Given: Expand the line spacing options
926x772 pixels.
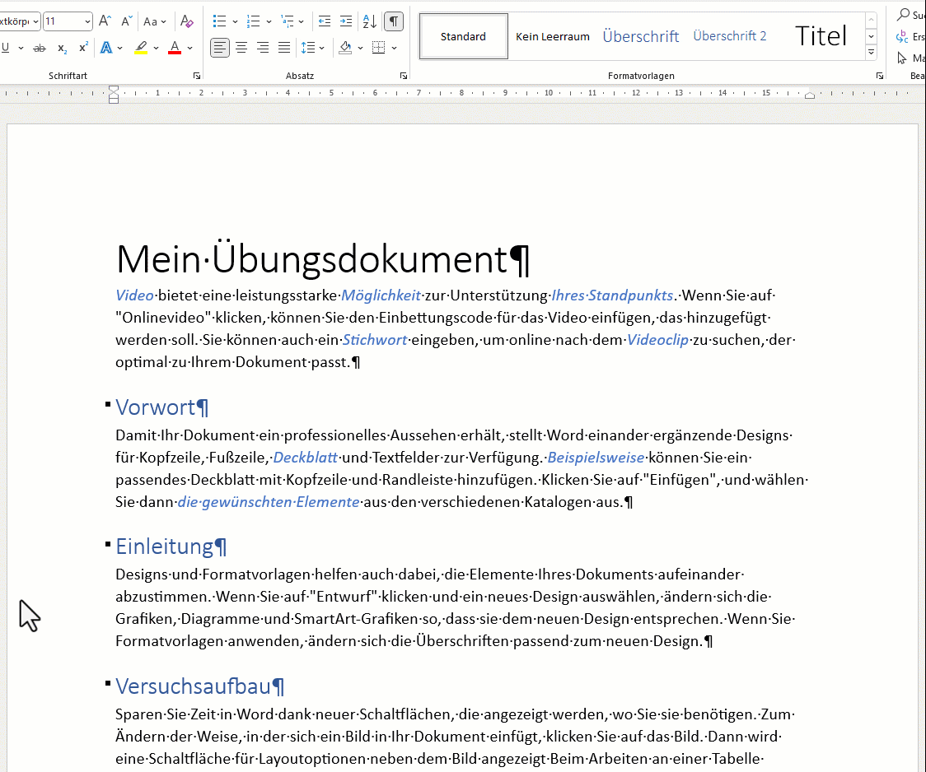Looking at the screenshot, I should click(x=322, y=48).
